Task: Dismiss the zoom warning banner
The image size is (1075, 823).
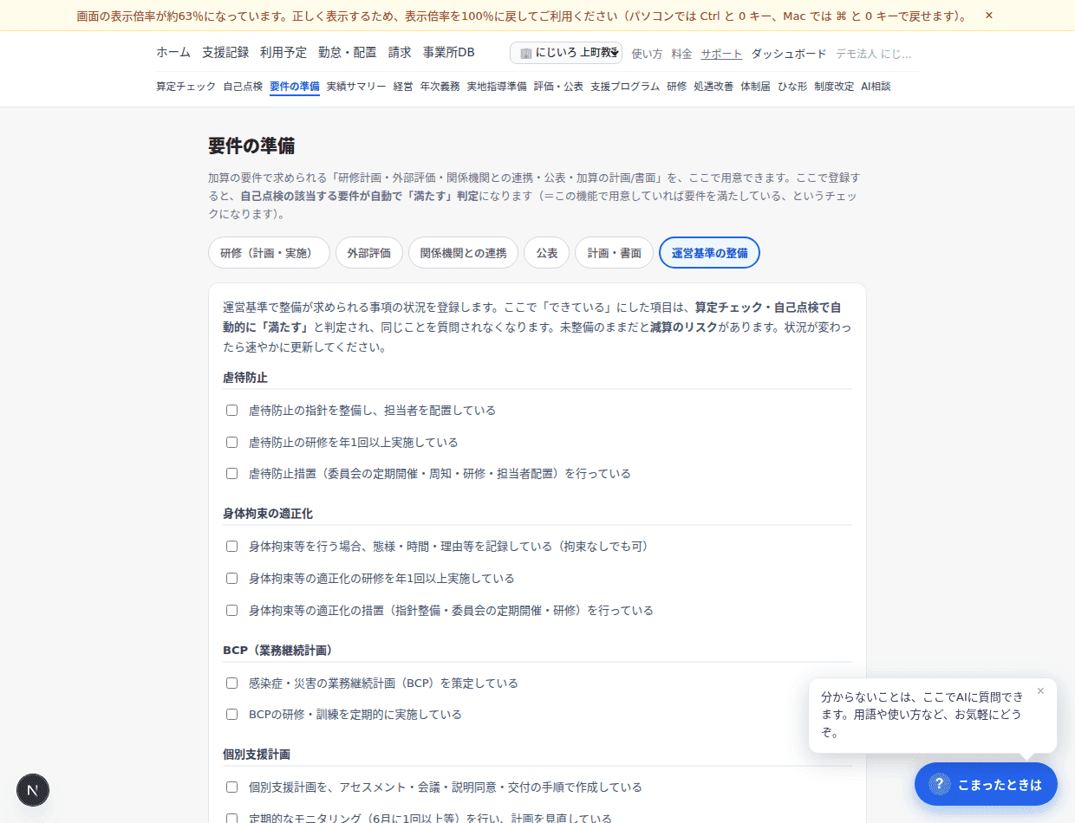Action: [989, 15]
